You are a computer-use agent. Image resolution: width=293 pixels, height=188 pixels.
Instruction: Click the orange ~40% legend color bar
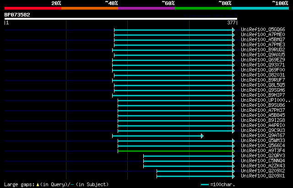90,8
